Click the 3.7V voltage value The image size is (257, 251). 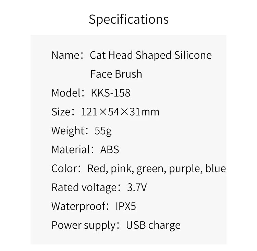pos(137,187)
